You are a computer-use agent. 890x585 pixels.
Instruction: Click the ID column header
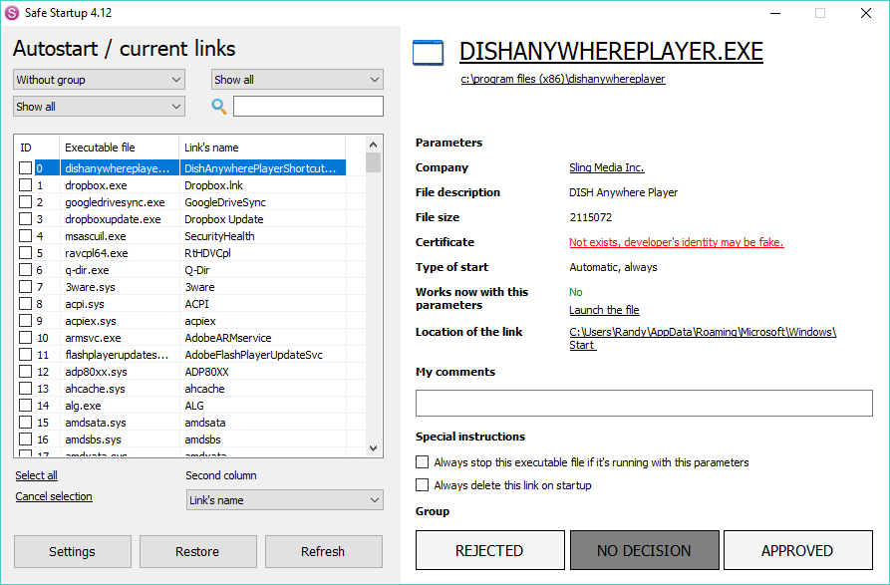(36, 147)
